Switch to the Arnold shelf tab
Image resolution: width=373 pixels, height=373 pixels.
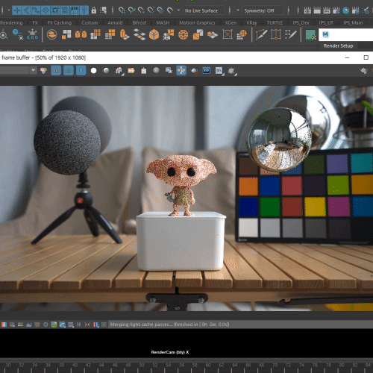115,23
